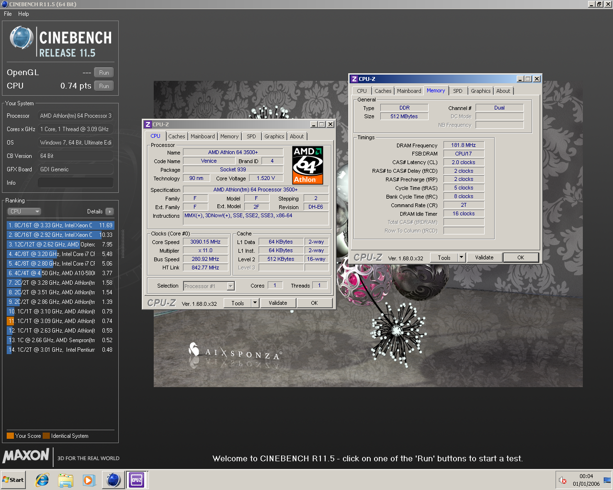This screenshot has height=490, width=613.
Task: Click the Processor name field in Your System
Action: tap(76, 116)
